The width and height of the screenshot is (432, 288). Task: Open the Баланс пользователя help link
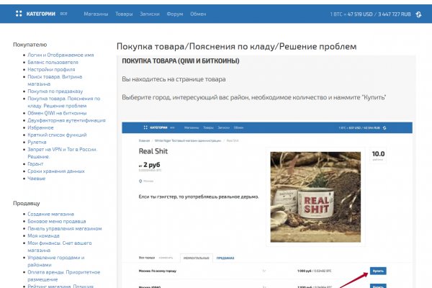click(x=53, y=63)
